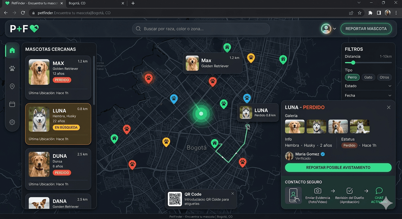This screenshot has width=402, height=219.
Task: Click the REPORTAR MASCOTA button
Action: (366, 29)
